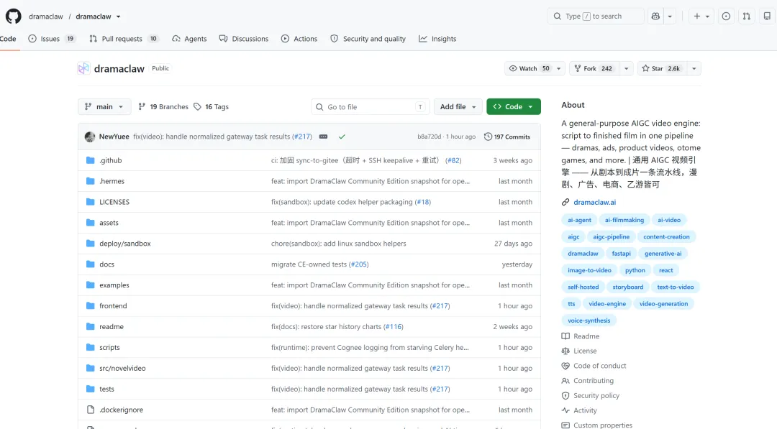Click the Security policy shield icon

(x=565, y=395)
